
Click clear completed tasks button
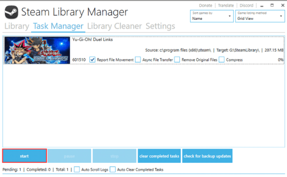pyautogui.click(x=159, y=156)
